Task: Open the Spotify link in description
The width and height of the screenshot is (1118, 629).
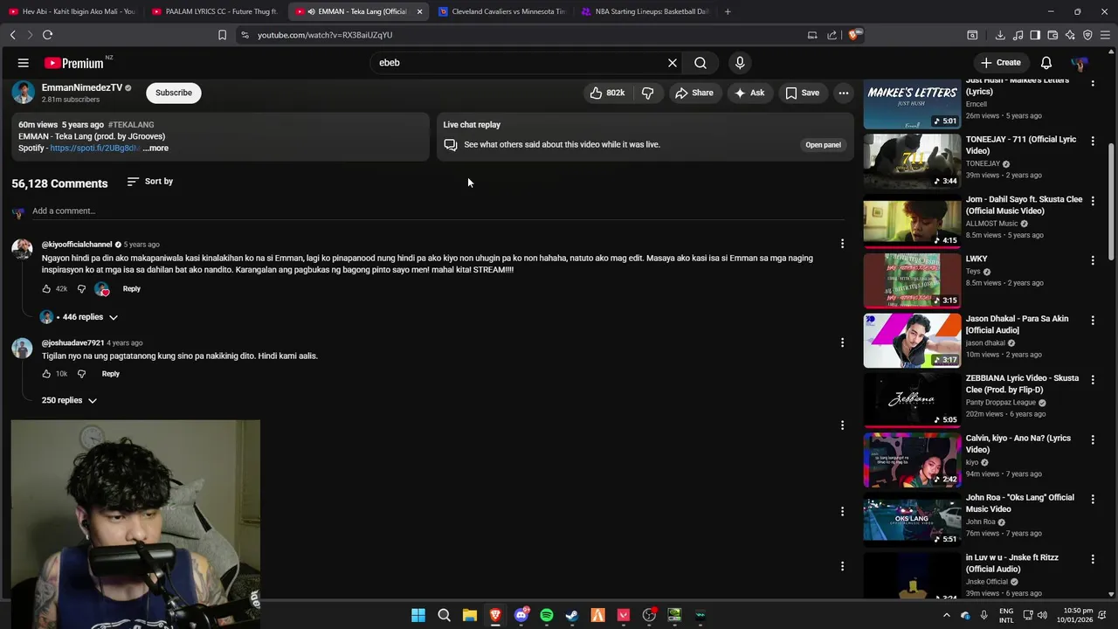Action: [95, 149]
